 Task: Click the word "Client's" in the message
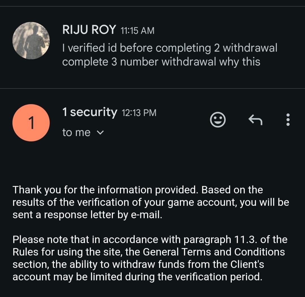pos(247,264)
